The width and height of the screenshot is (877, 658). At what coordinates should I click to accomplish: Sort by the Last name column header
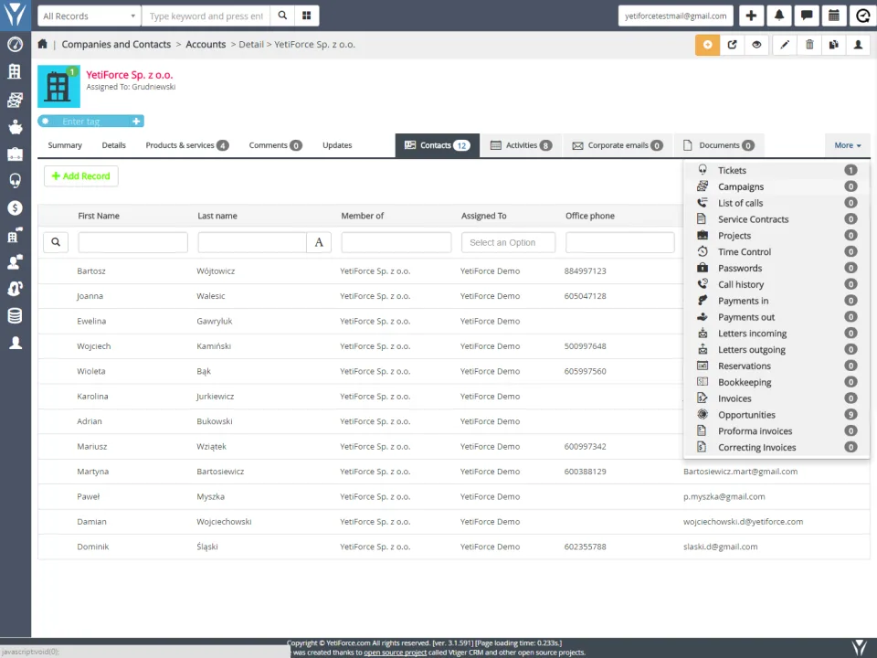pyautogui.click(x=217, y=216)
